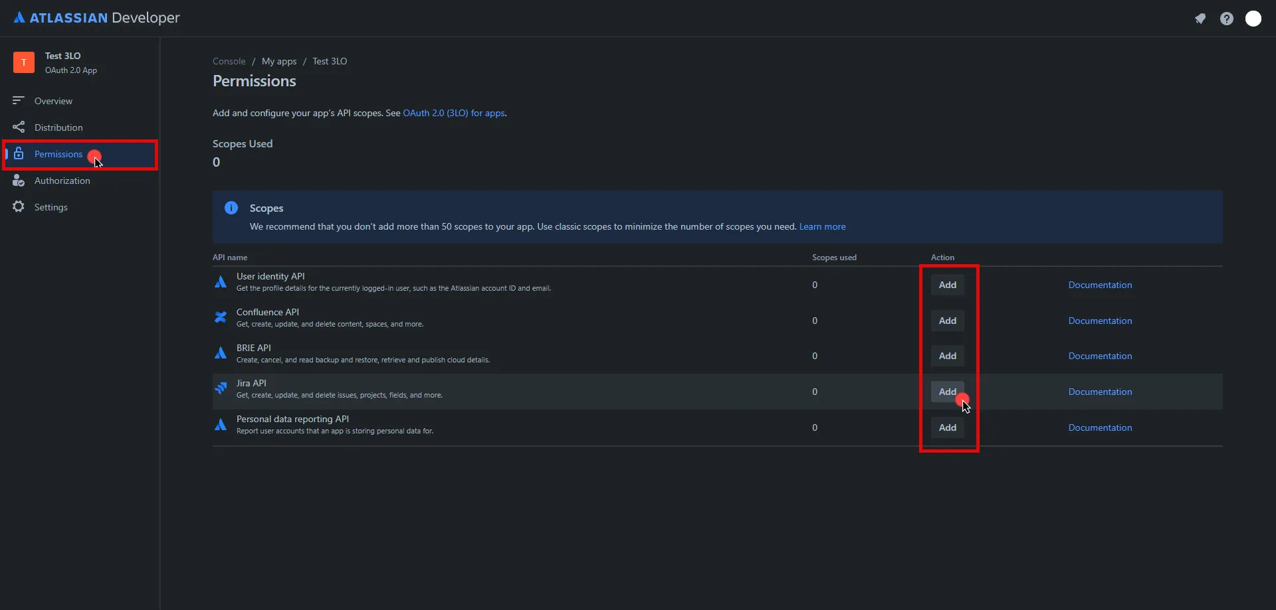
Task: Open the user profile avatar
Action: [1253, 19]
